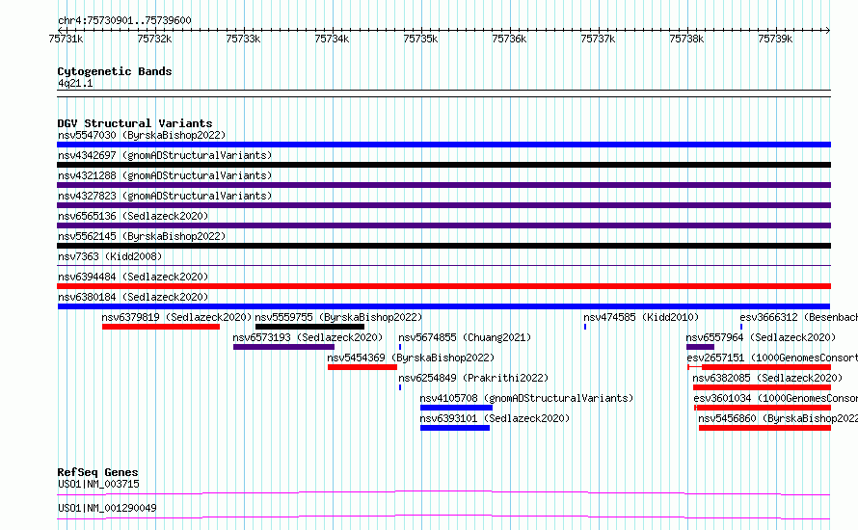Click the esv3666312 variant label
This screenshot has height=530, width=858.
pos(799,317)
